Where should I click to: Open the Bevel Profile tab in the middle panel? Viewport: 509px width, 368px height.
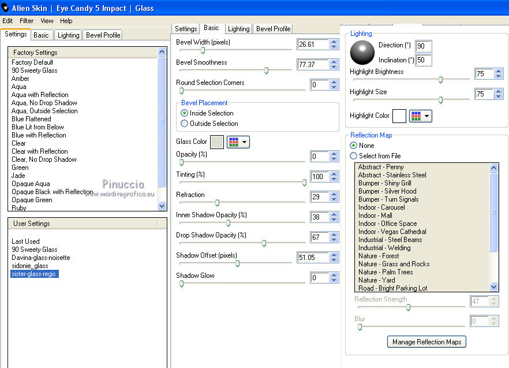tap(273, 29)
